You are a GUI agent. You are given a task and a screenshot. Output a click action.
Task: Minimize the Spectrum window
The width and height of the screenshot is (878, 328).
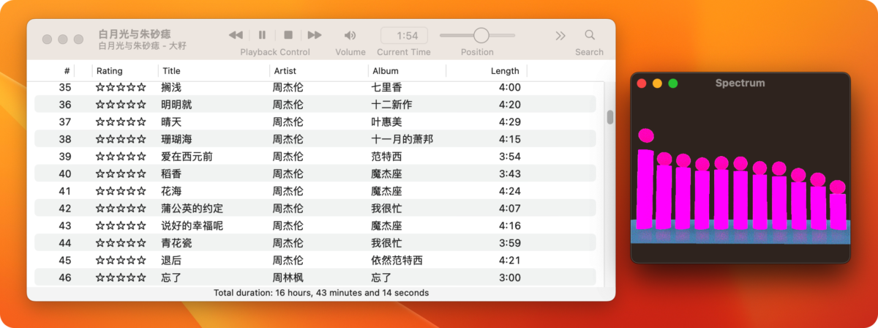click(657, 83)
